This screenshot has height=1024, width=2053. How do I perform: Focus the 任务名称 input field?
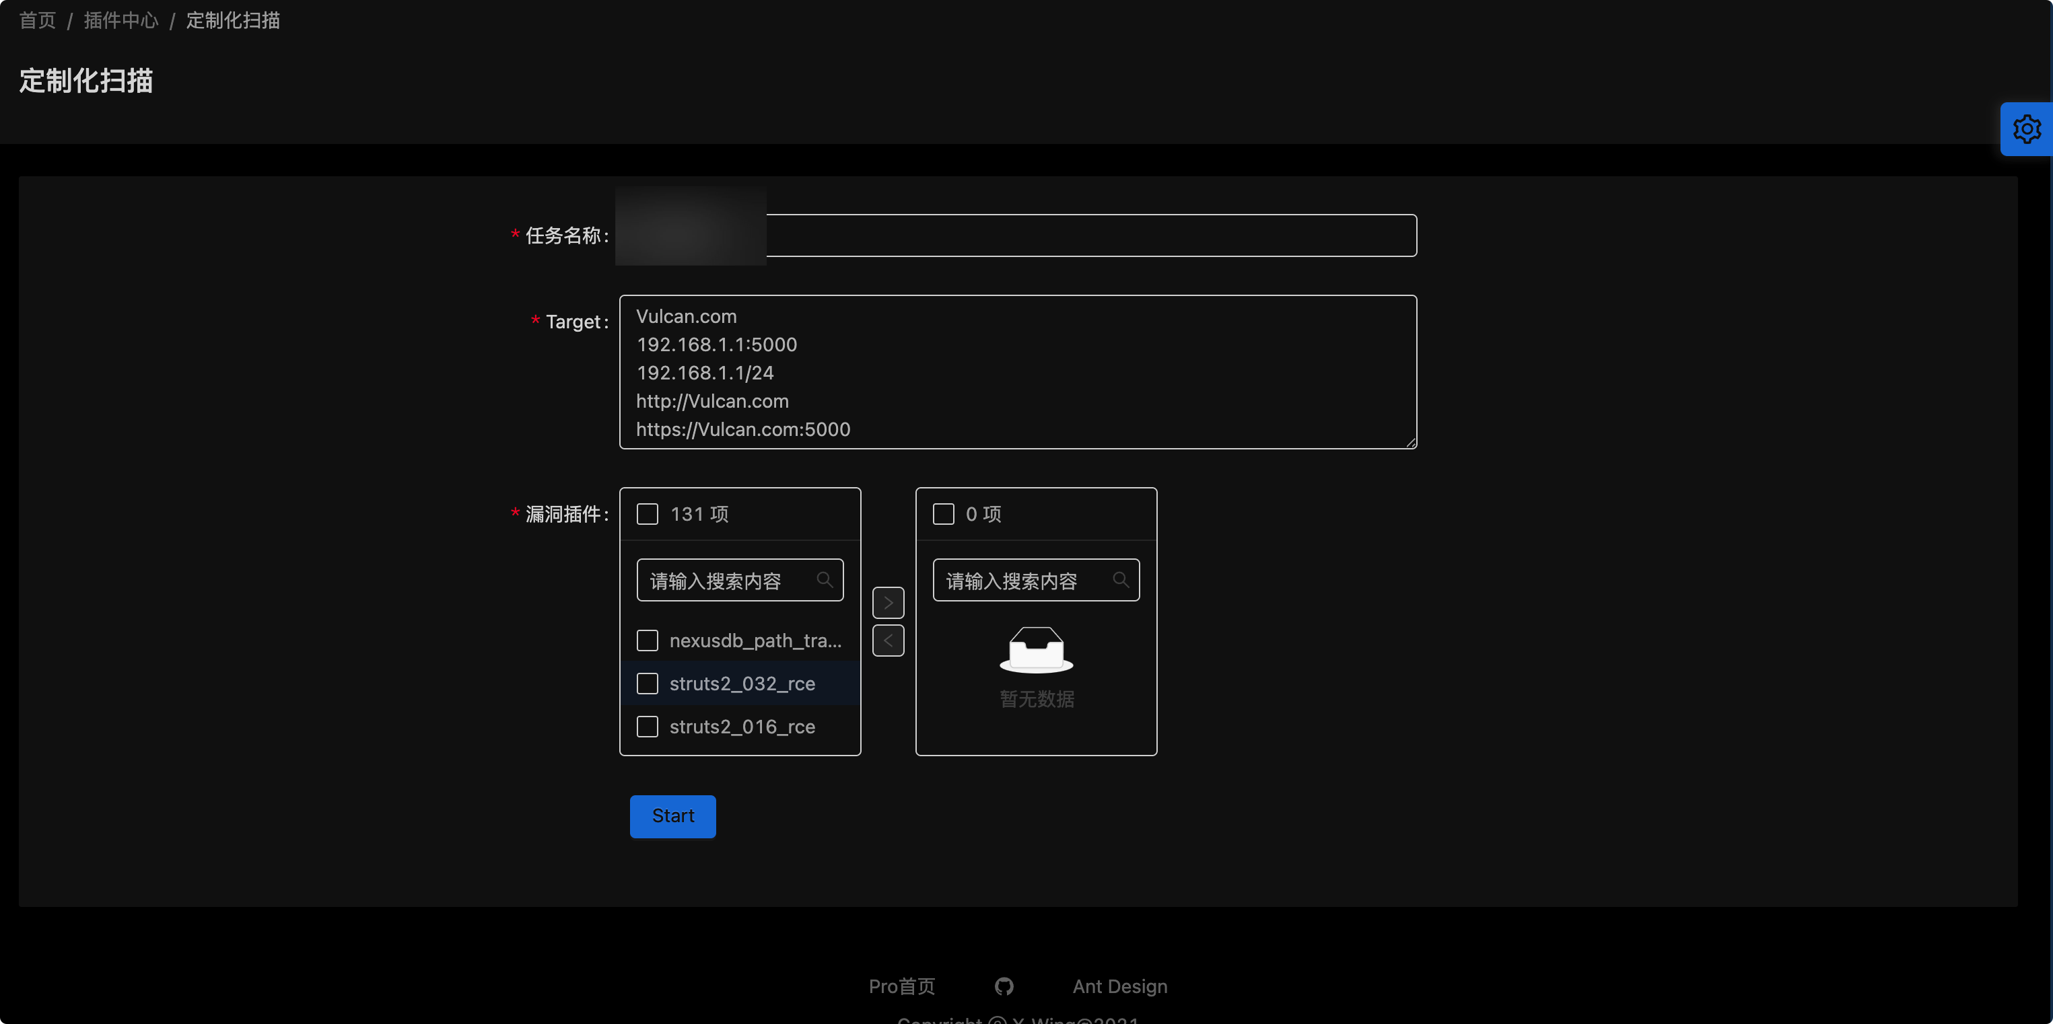click(1090, 236)
